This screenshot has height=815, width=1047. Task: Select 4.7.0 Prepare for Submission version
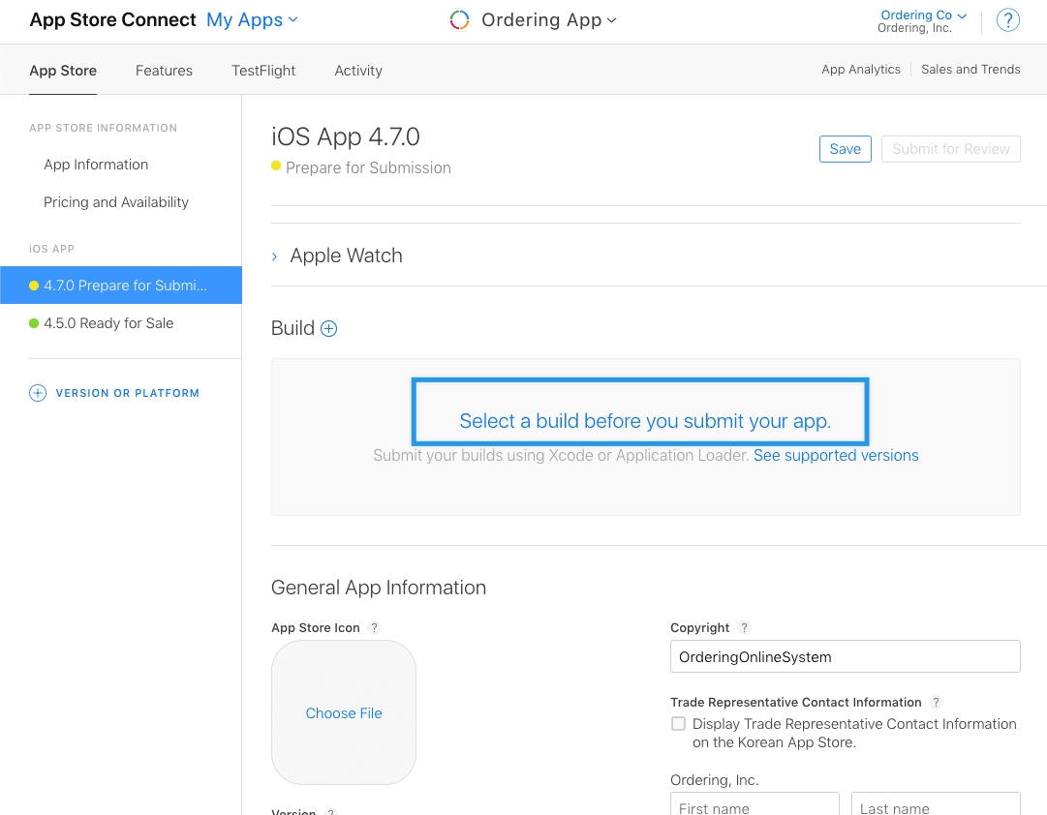click(x=121, y=285)
